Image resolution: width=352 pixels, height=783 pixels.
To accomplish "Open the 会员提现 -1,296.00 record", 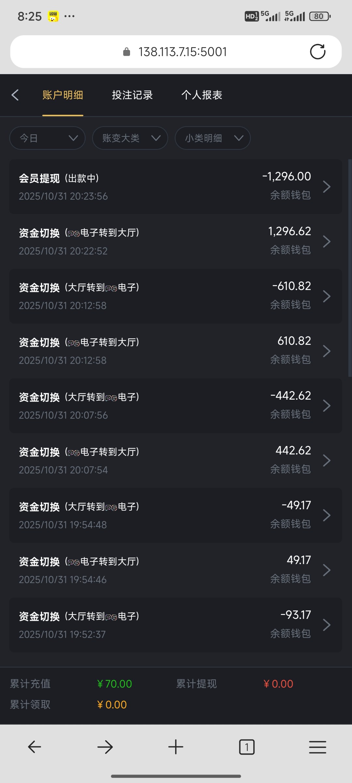I will (176, 187).
